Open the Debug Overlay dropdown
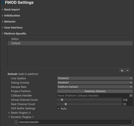Screen dimensions: 134x126 95,83
